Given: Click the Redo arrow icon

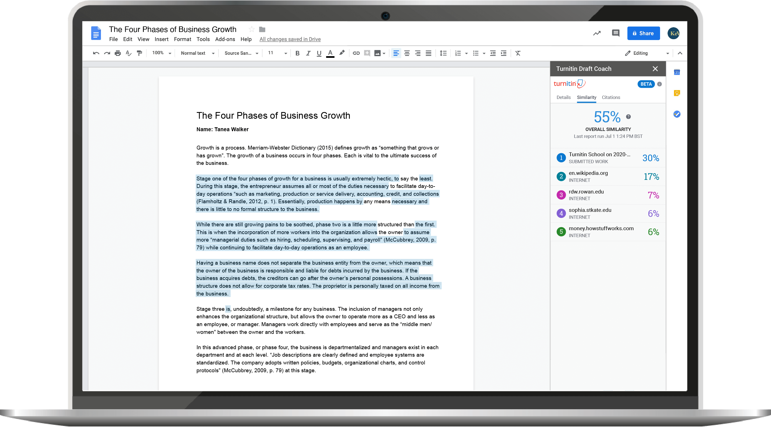Looking at the screenshot, I should click(107, 53).
